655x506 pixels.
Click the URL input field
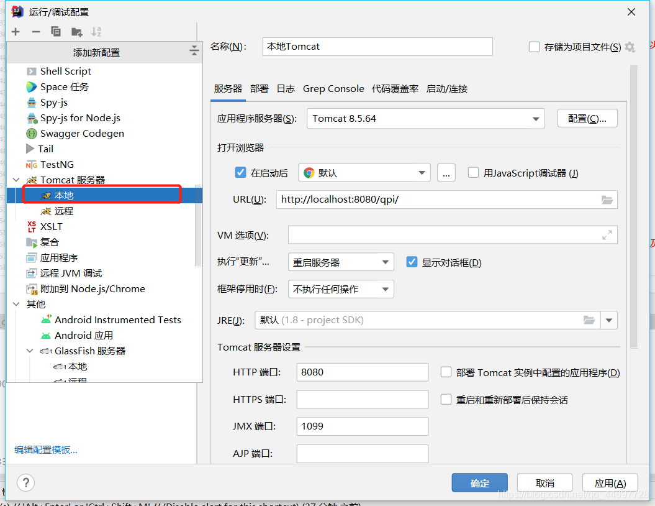[447, 200]
